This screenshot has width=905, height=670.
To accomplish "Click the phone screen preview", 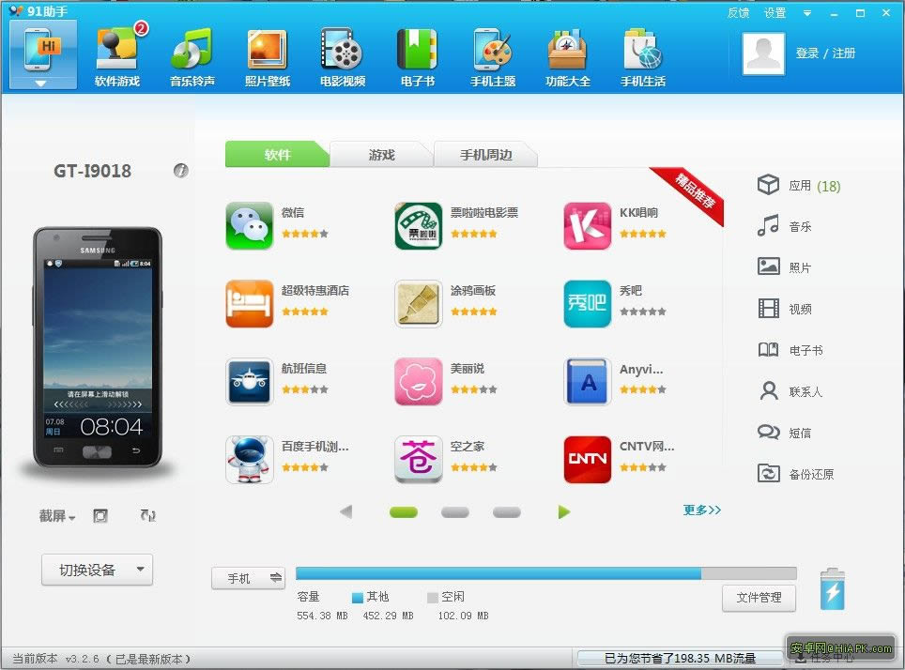I will tap(98, 350).
